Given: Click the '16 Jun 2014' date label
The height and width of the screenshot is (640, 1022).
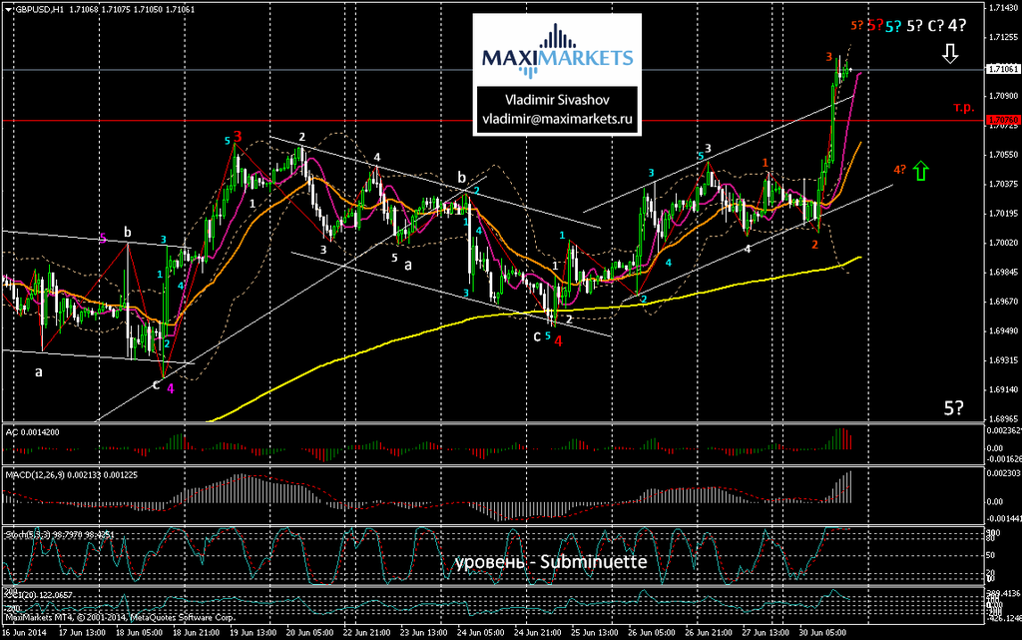Looking at the screenshot, I should 24,633.
